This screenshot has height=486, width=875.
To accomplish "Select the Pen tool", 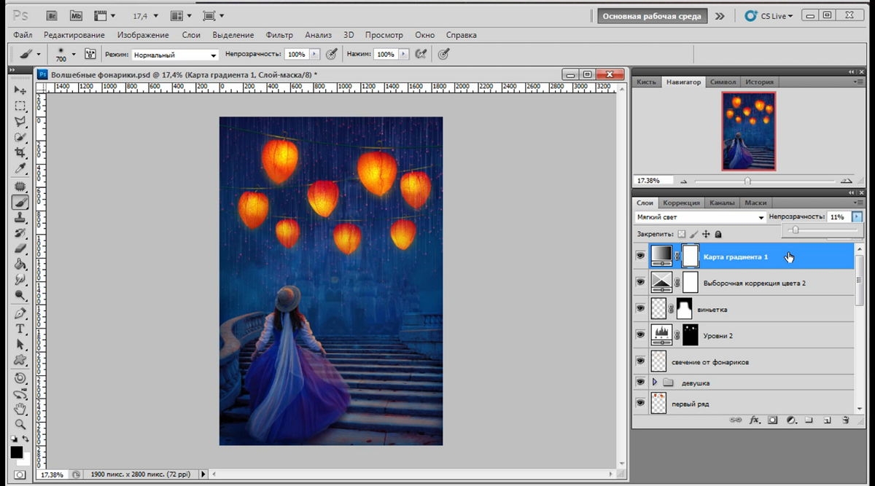I will pos(20,313).
